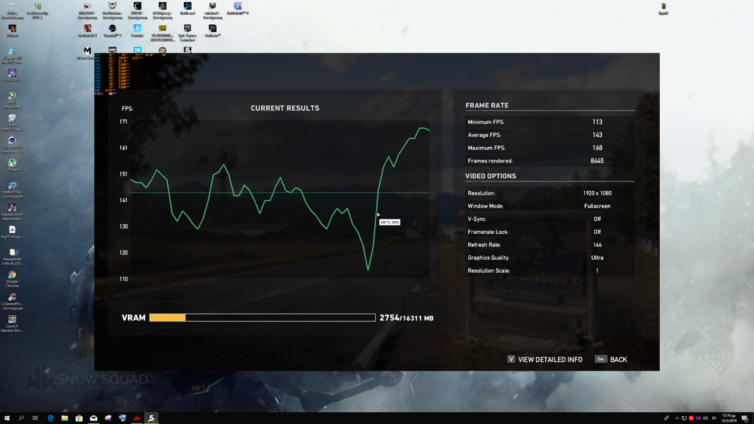This screenshot has width=754, height=424.
Task: Click the taskbar search icon
Action: [21, 418]
